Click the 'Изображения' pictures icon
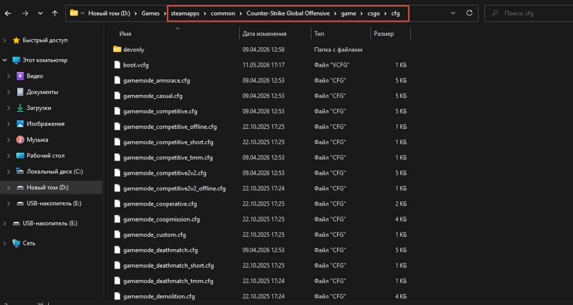573x305 pixels. [20, 124]
